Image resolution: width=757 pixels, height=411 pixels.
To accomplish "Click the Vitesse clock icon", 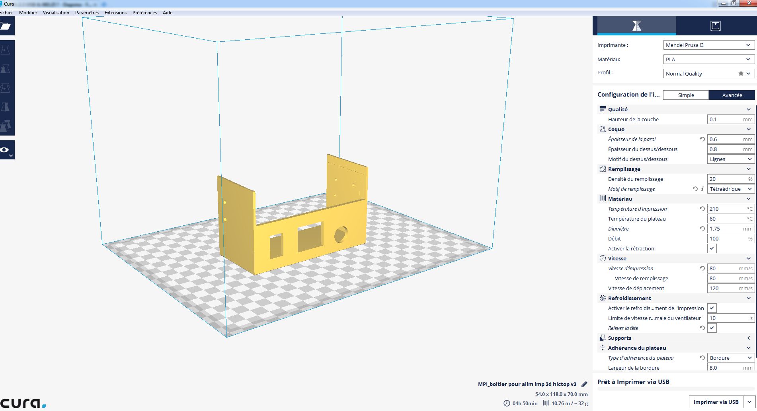I will 603,258.
